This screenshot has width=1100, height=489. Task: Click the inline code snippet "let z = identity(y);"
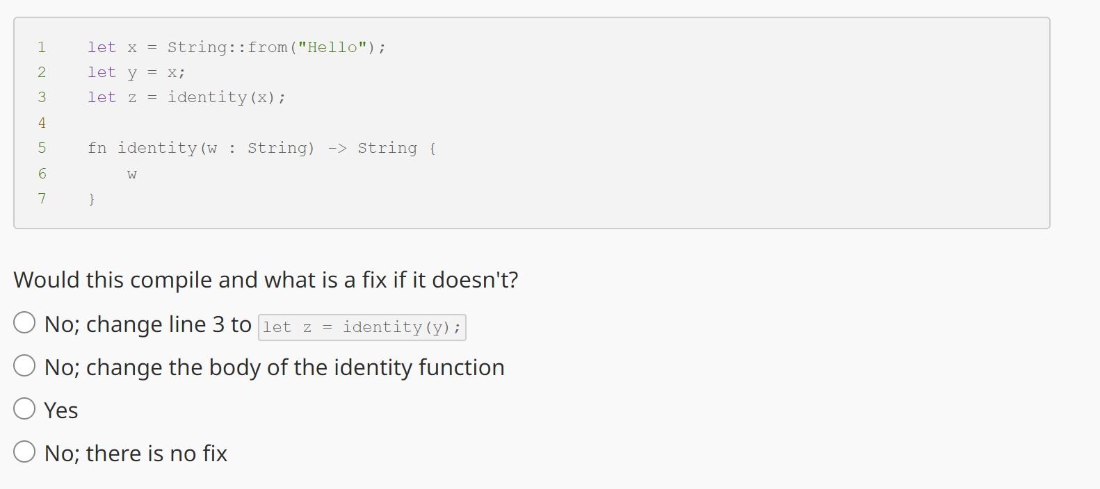[362, 326]
